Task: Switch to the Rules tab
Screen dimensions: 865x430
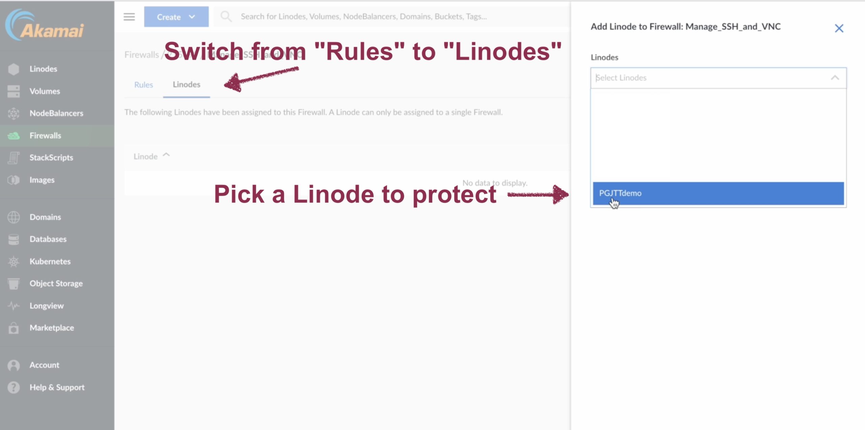Action: [x=144, y=85]
